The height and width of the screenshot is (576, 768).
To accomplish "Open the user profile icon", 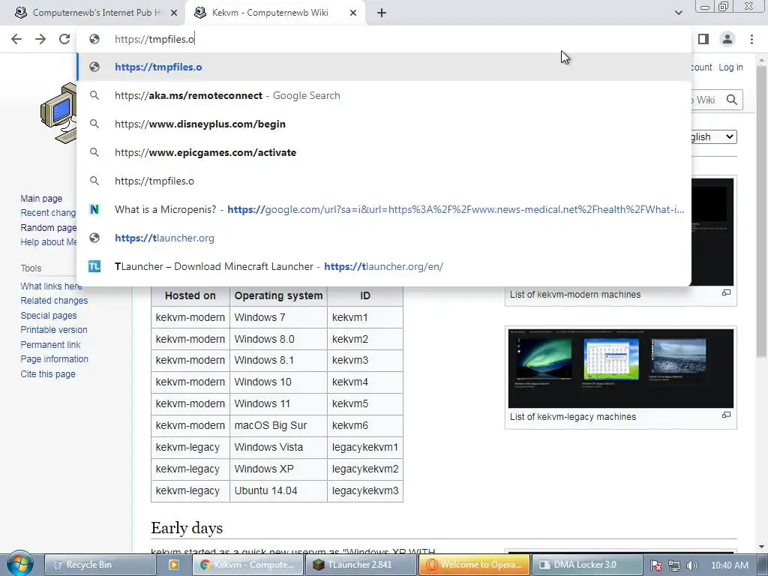I will pyautogui.click(x=727, y=39).
